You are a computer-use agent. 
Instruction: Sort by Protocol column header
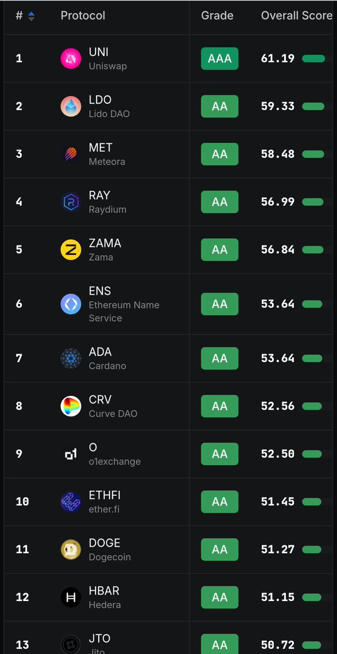pyautogui.click(x=82, y=16)
